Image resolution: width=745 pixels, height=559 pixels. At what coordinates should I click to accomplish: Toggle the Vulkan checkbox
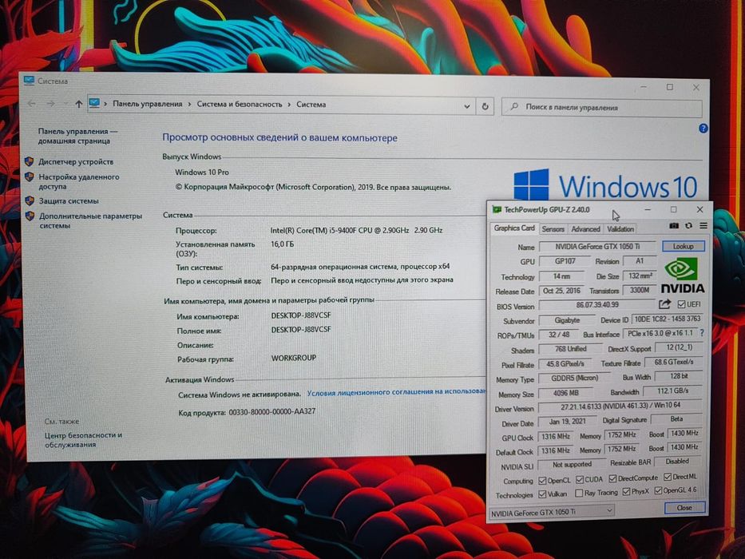click(542, 494)
